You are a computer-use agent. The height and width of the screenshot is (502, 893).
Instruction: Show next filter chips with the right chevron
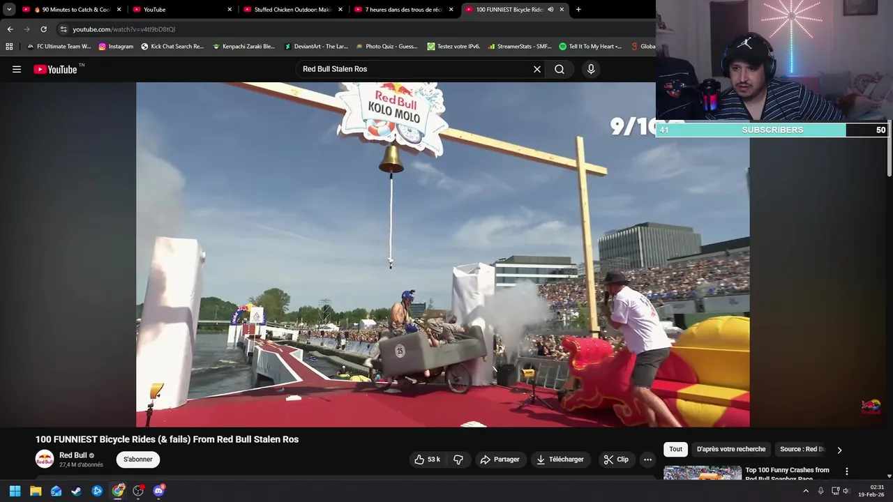coord(839,450)
